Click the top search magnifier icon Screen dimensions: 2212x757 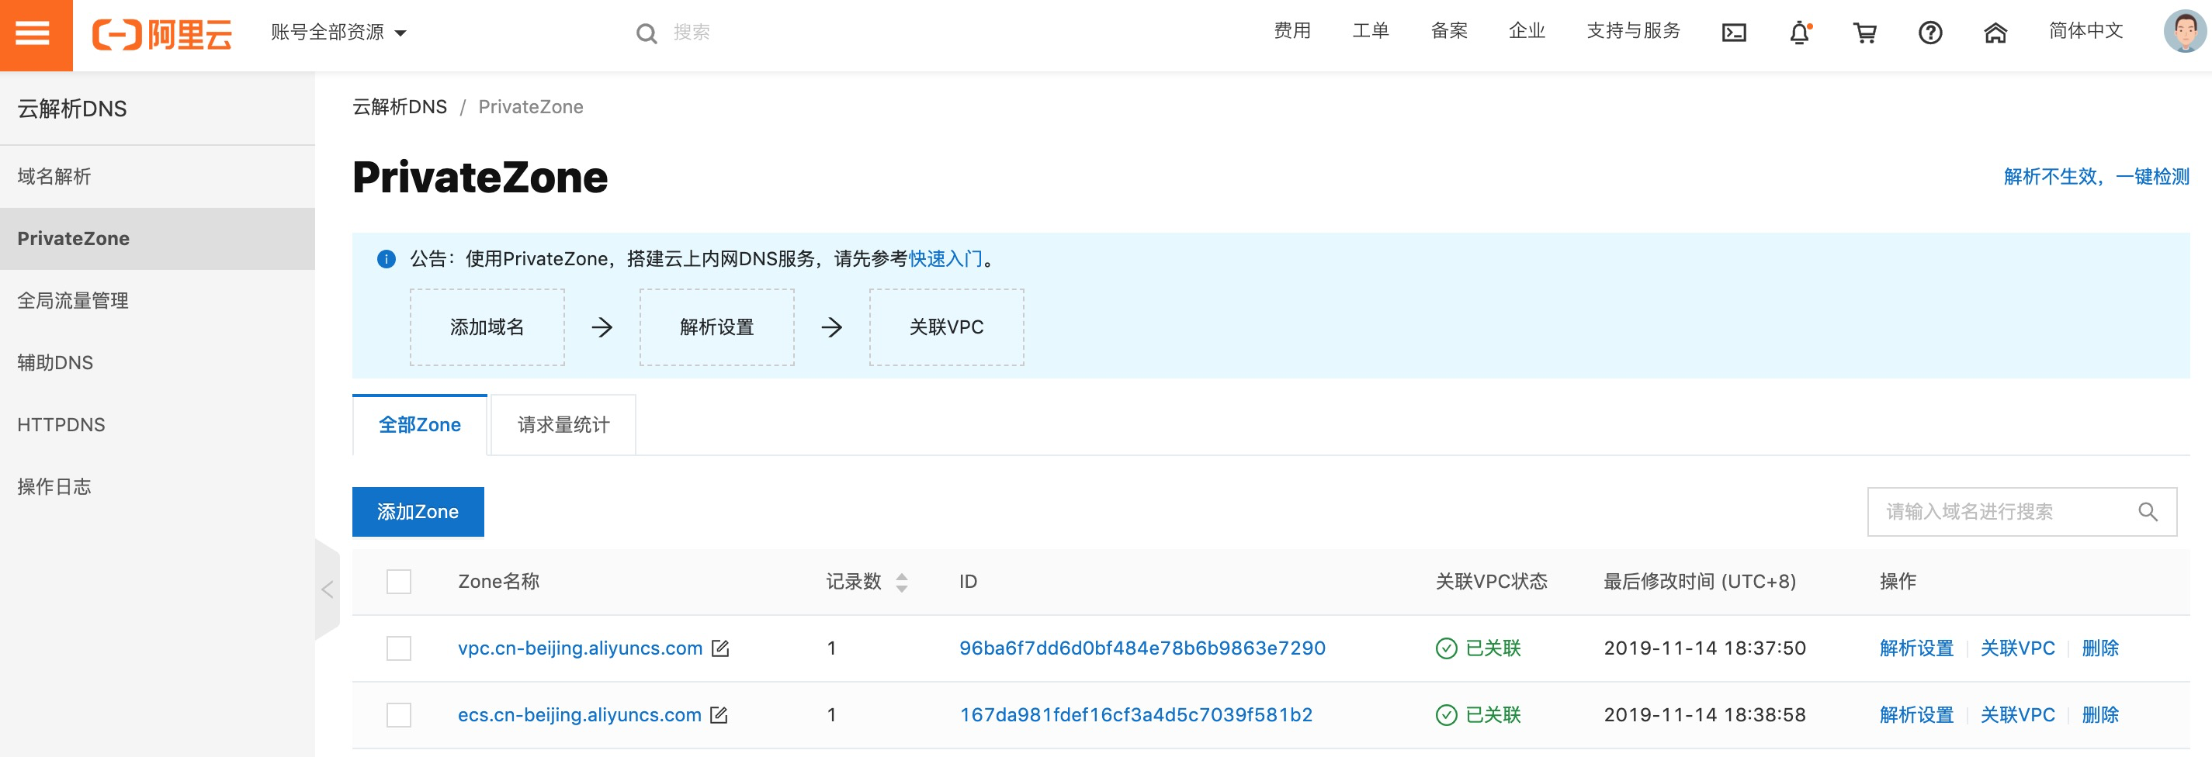[x=646, y=33]
